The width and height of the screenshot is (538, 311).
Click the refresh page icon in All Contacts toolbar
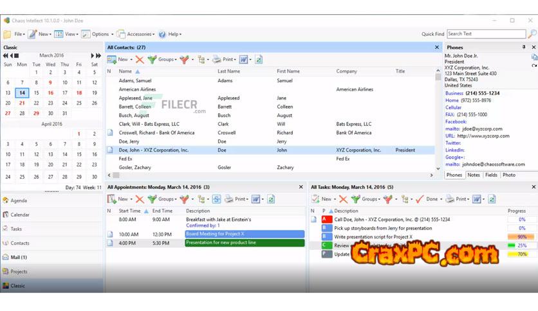click(x=259, y=60)
